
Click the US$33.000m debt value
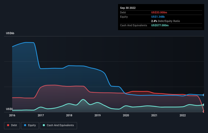tap(159, 12)
